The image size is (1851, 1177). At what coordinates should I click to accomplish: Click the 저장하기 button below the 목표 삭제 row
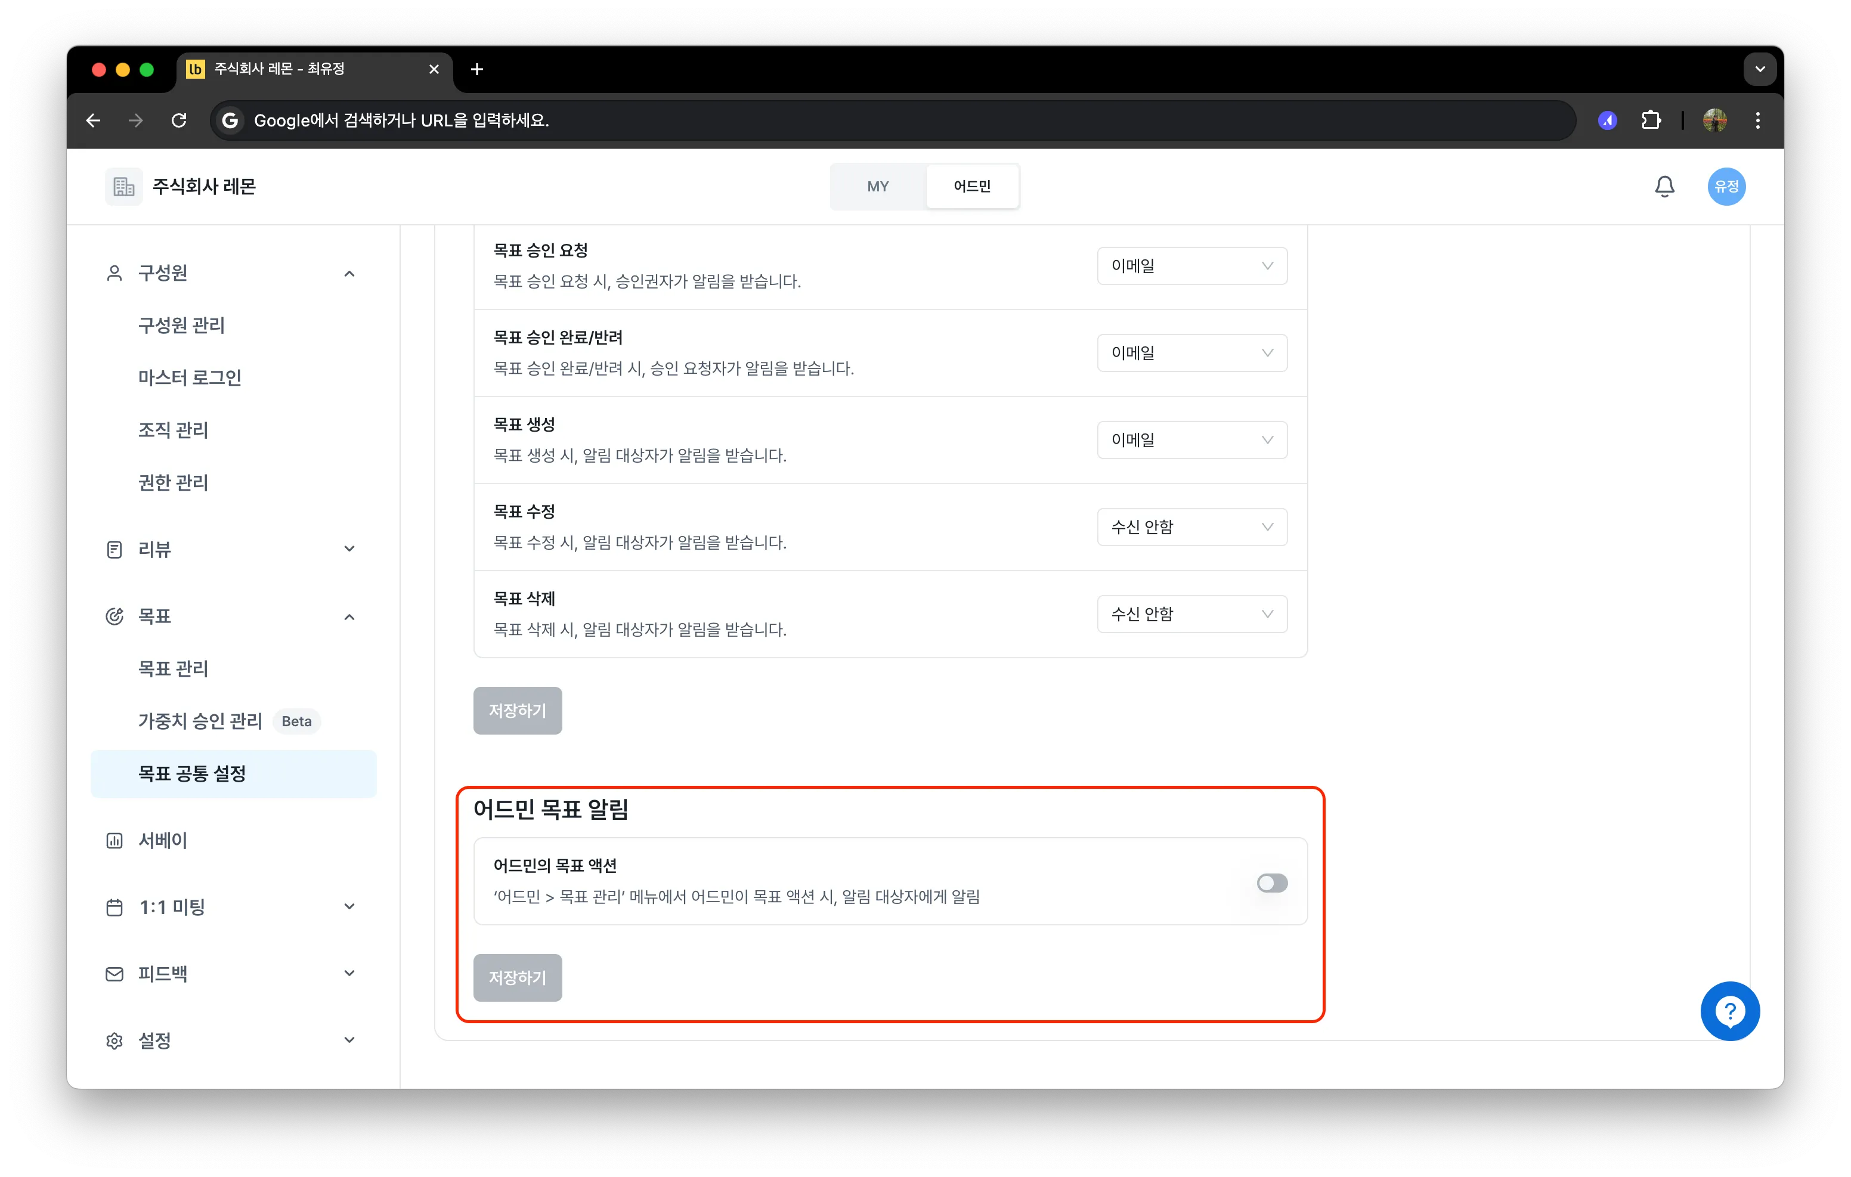[x=518, y=710]
